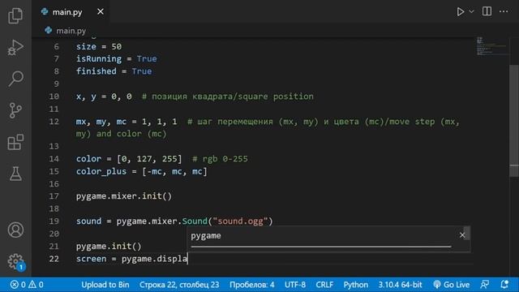
Task: Open the Testing flask view
Action: pos(15,174)
